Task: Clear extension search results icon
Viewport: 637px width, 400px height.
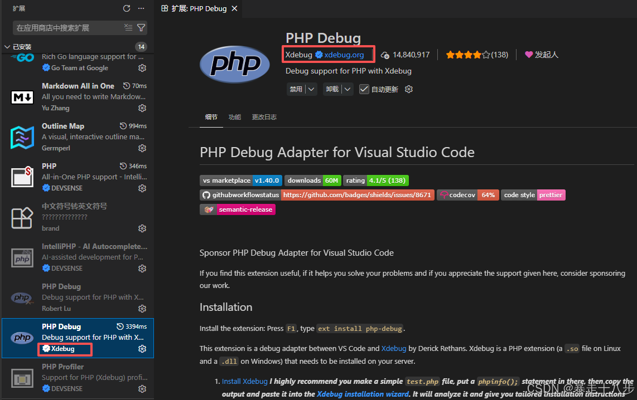Action: click(x=128, y=28)
